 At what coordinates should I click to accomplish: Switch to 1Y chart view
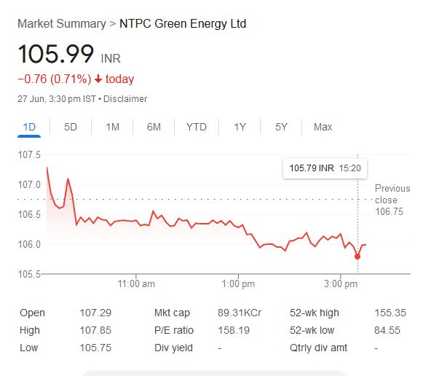[x=240, y=127]
